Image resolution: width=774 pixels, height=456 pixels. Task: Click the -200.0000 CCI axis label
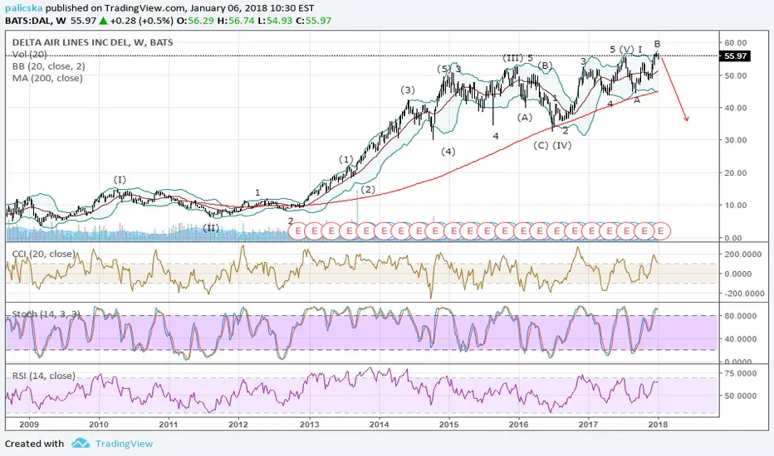click(x=743, y=293)
